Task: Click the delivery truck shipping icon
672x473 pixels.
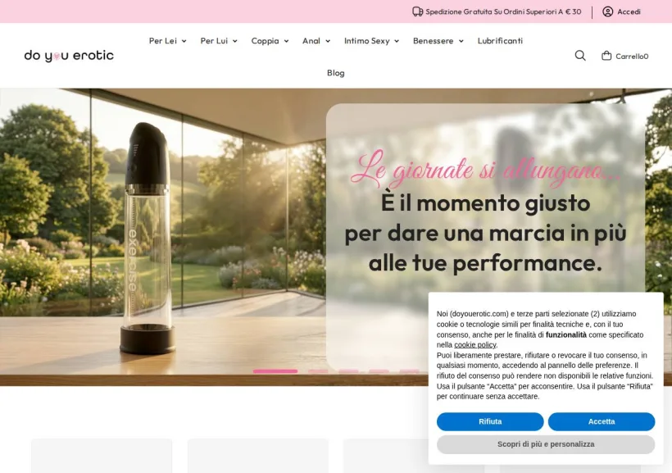Action: (417, 11)
